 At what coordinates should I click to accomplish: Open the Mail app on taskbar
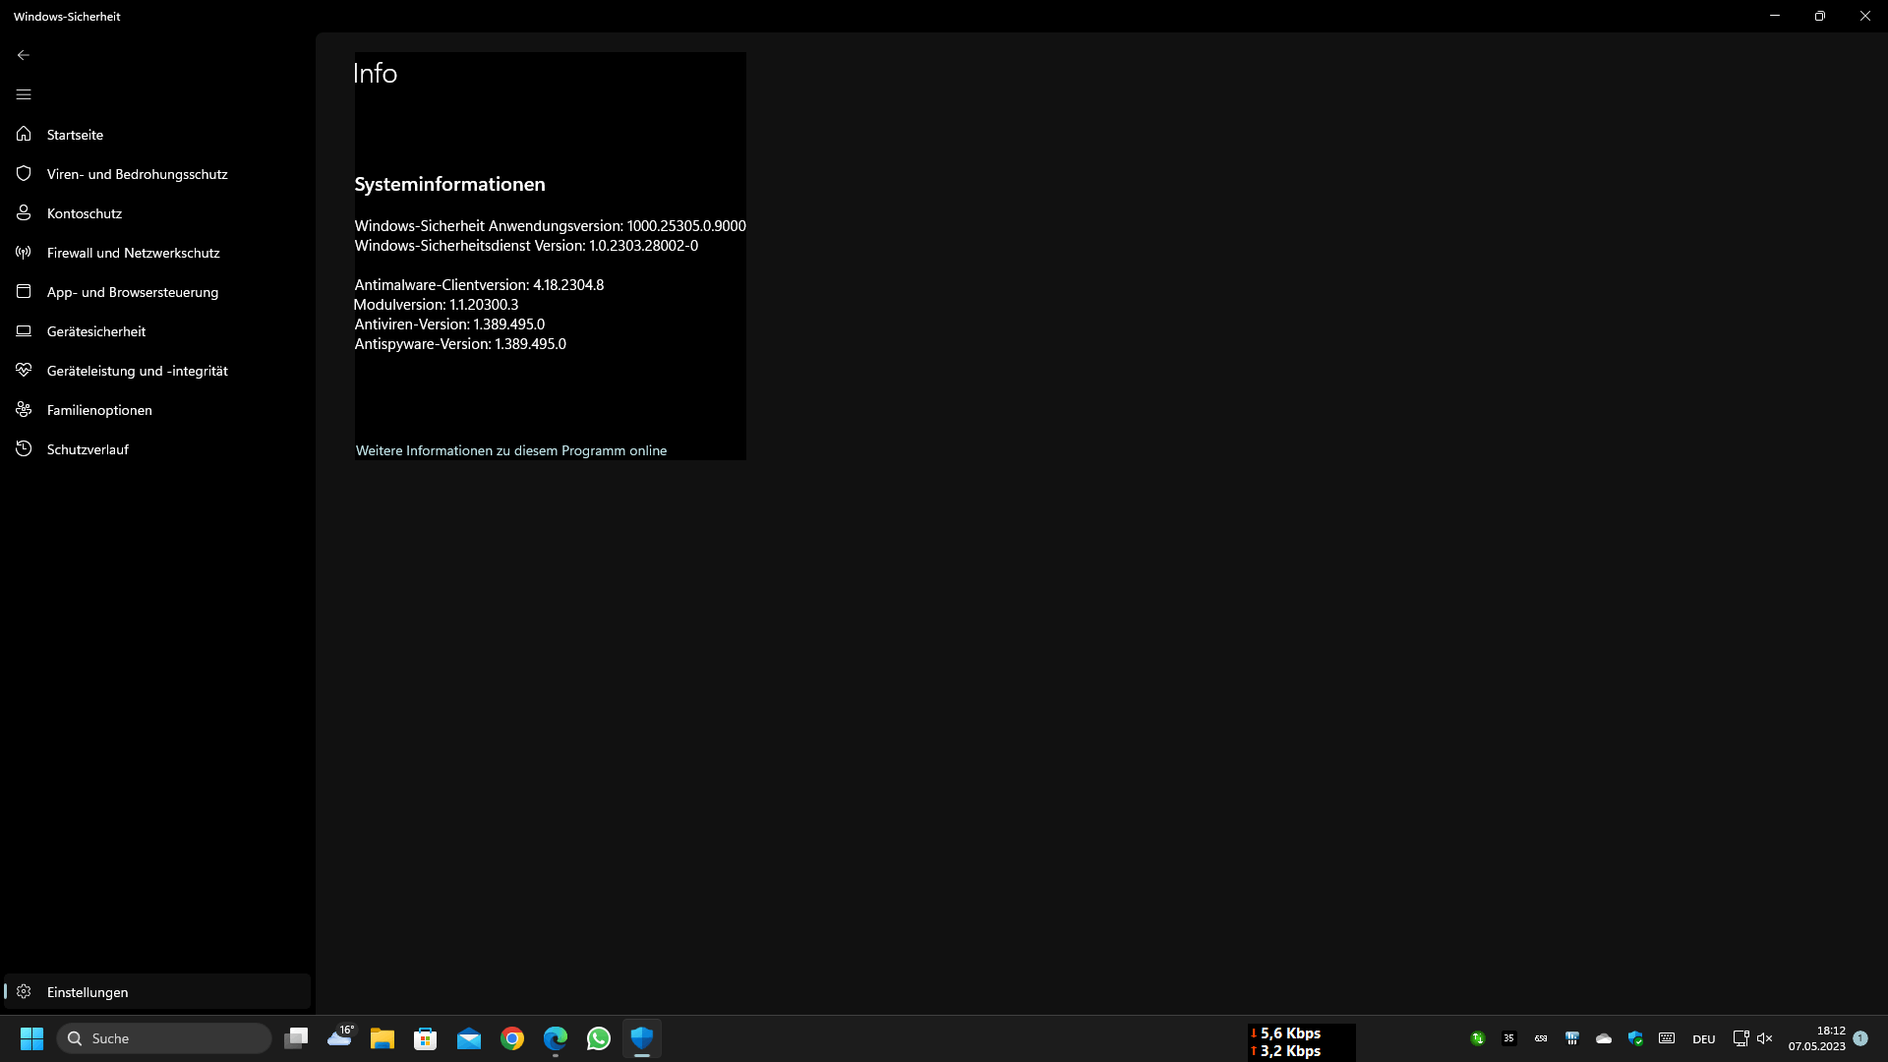(469, 1038)
